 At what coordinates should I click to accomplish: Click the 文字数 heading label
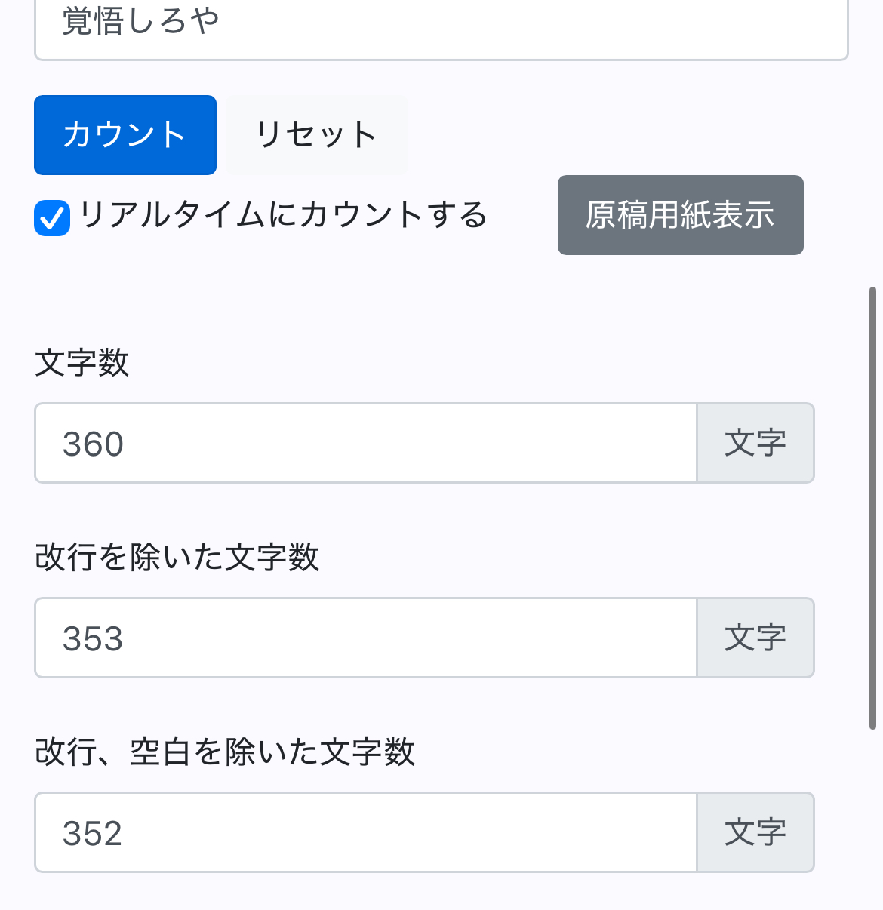tap(82, 363)
